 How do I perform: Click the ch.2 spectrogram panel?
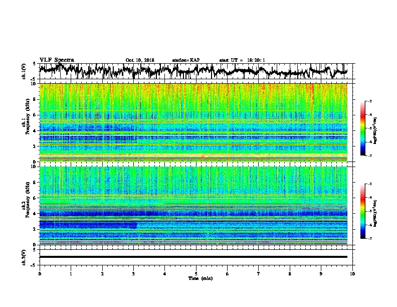[x=193, y=206]
